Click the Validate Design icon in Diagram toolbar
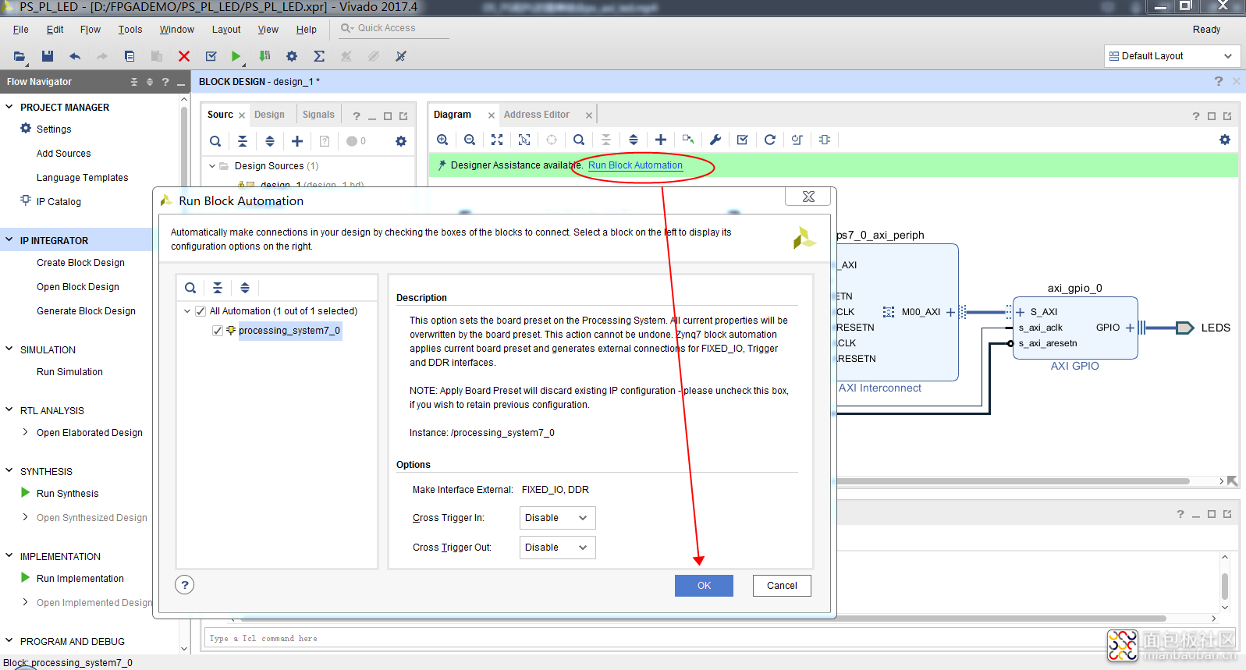The height and width of the screenshot is (670, 1246). (x=743, y=140)
